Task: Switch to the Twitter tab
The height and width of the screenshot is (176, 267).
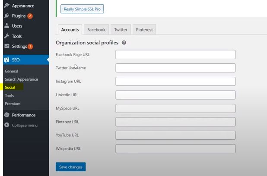Action: tap(121, 30)
